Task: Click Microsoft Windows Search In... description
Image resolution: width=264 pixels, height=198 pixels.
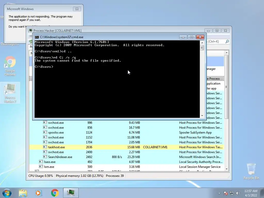Action: [x=200, y=157]
